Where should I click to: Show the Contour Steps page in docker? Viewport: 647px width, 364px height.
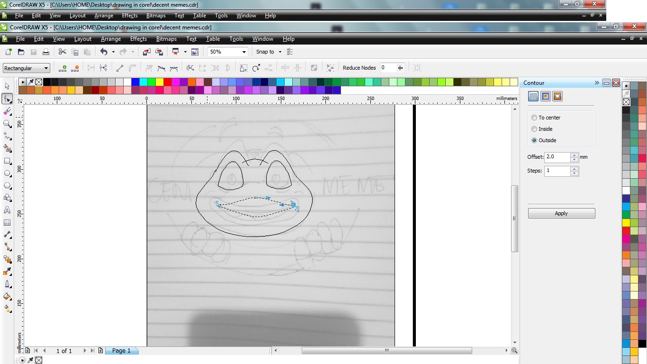tap(533, 96)
